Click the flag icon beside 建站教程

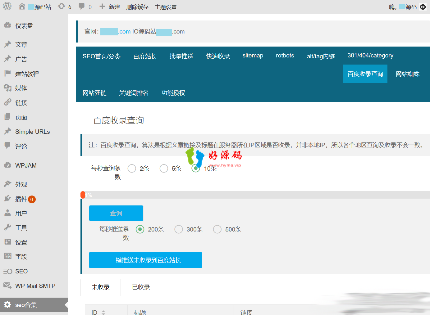(x=7, y=74)
